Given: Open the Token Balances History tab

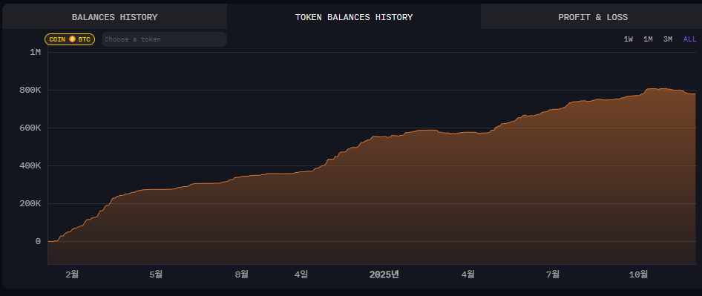Looking at the screenshot, I should tap(354, 17).
